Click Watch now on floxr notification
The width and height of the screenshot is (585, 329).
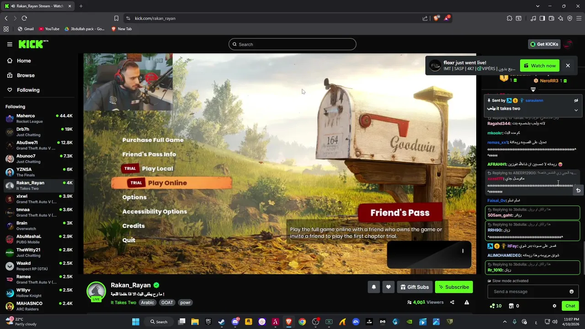click(x=539, y=66)
